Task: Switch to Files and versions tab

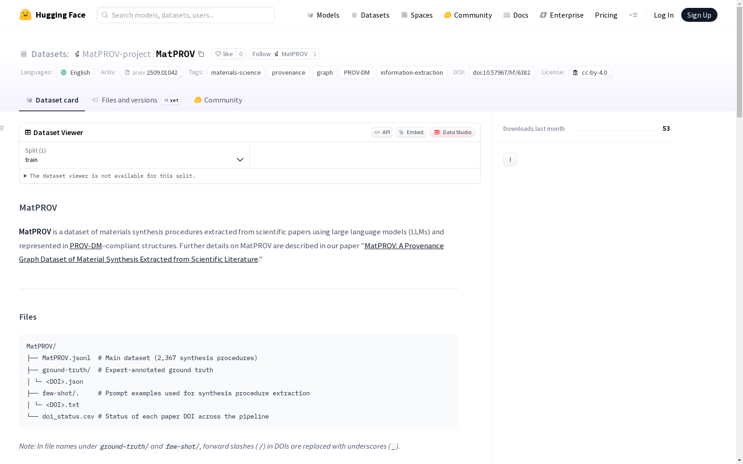Action: click(137, 100)
